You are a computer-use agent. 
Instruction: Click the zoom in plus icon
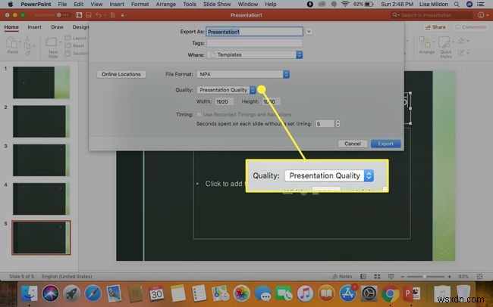pos(449,277)
